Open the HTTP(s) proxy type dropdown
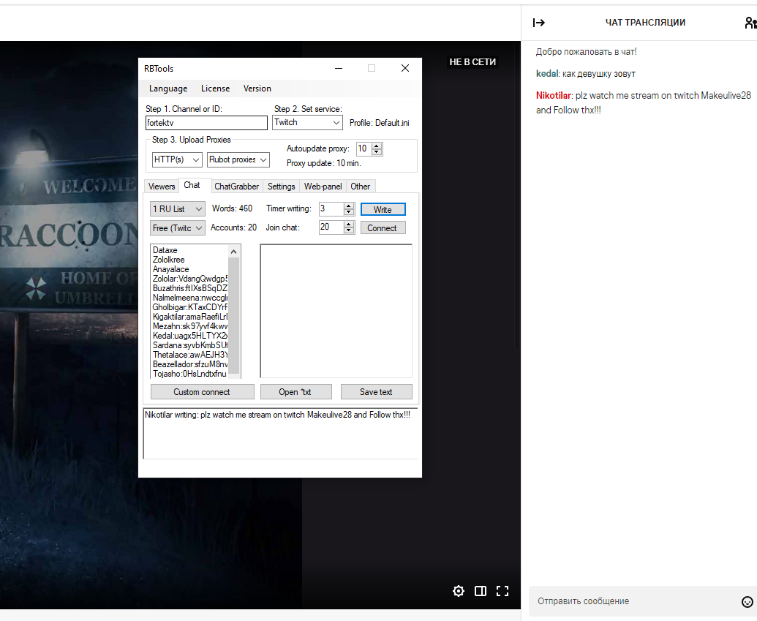This screenshot has height=621, width=757. tap(176, 159)
